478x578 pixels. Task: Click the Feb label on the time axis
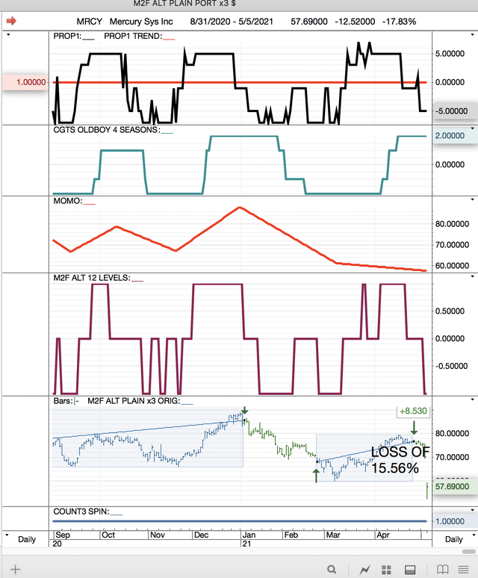pyautogui.click(x=291, y=535)
